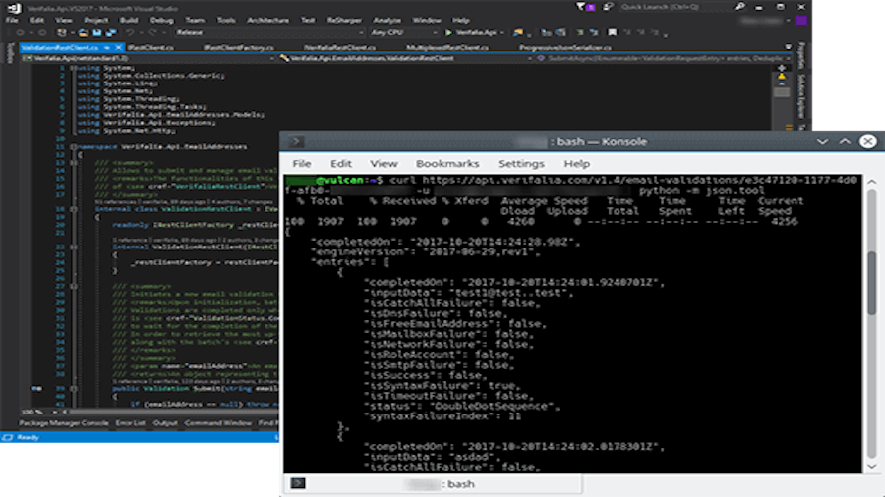This screenshot has height=497, width=885.
Task: Click the Konsole scrollbar down arrow
Action: tap(871, 466)
